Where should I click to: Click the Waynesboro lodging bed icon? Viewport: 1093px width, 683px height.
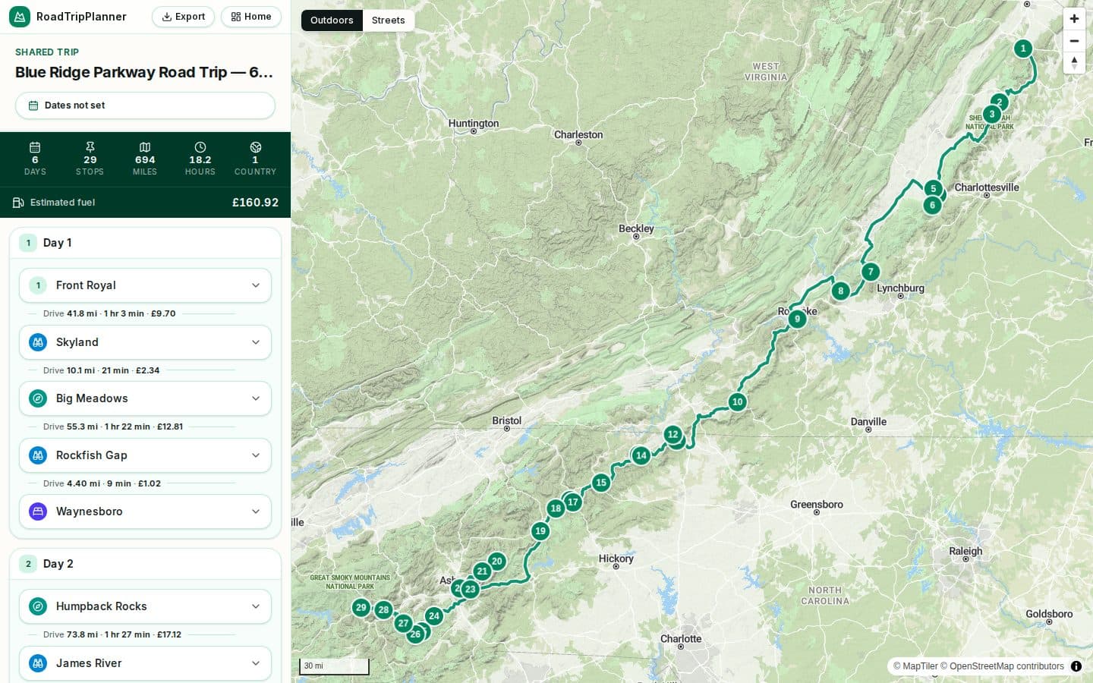click(x=38, y=511)
